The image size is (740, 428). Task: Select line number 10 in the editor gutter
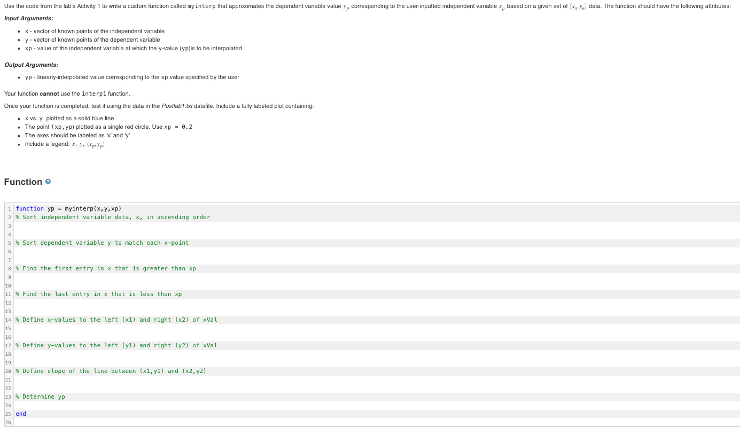8,285
